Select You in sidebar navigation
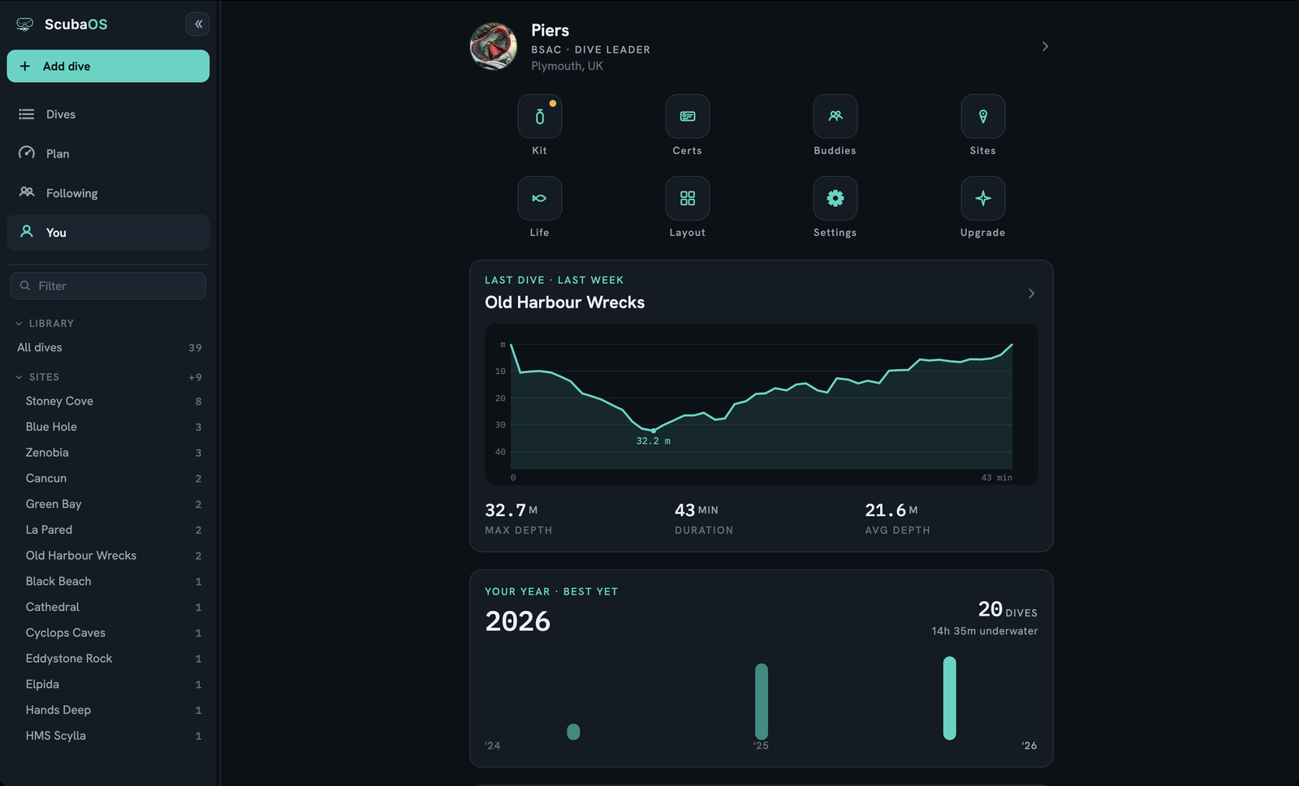Viewport: 1299px width, 786px height. click(108, 233)
